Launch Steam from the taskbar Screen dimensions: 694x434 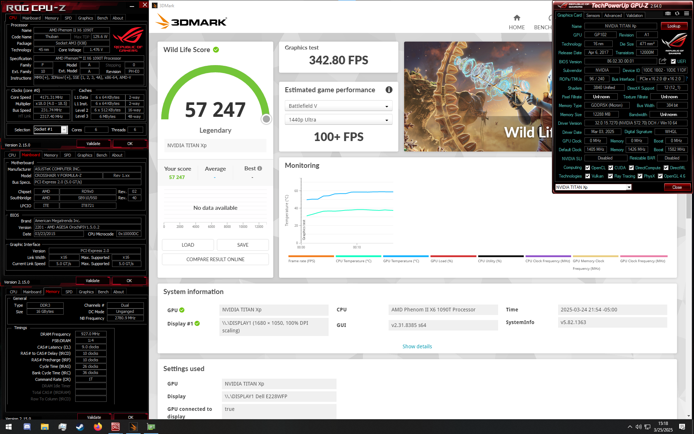(x=80, y=427)
